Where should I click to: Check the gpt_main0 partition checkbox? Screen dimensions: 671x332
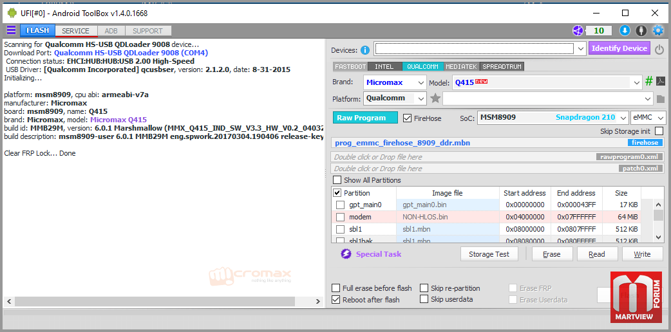[340, 205]
